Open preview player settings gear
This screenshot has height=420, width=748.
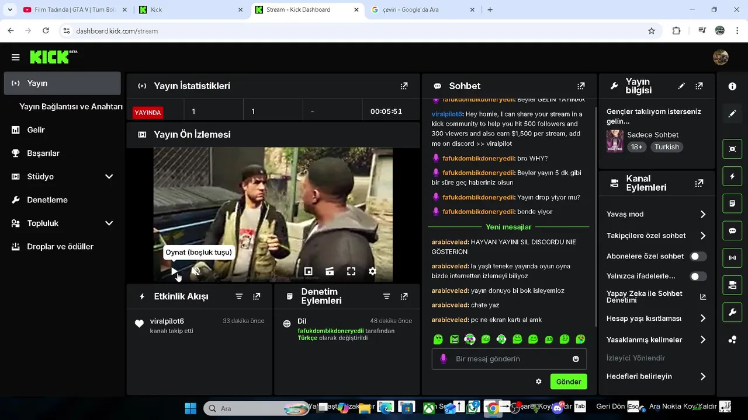tap(372, 271)
